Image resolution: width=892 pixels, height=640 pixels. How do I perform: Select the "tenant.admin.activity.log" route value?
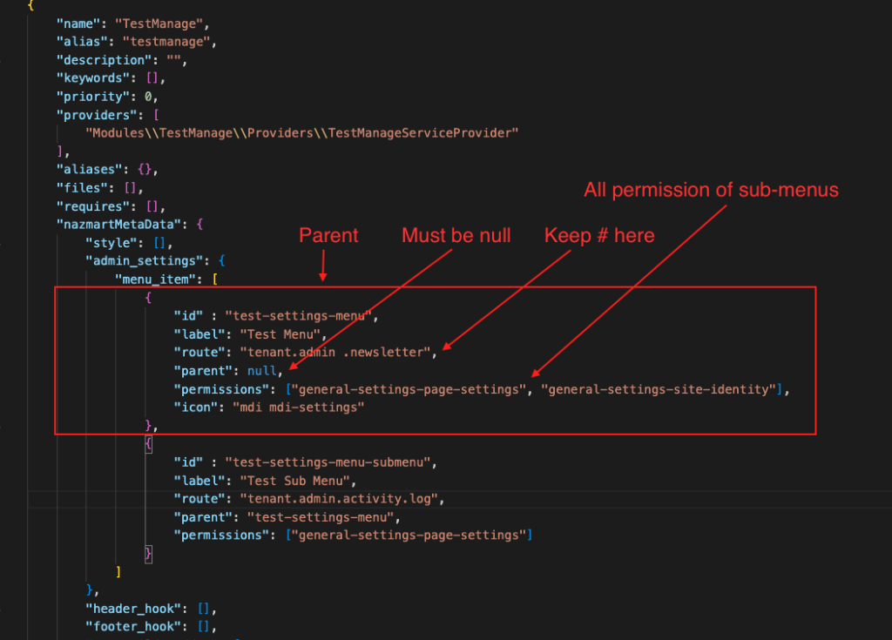[x=339, y=499]
